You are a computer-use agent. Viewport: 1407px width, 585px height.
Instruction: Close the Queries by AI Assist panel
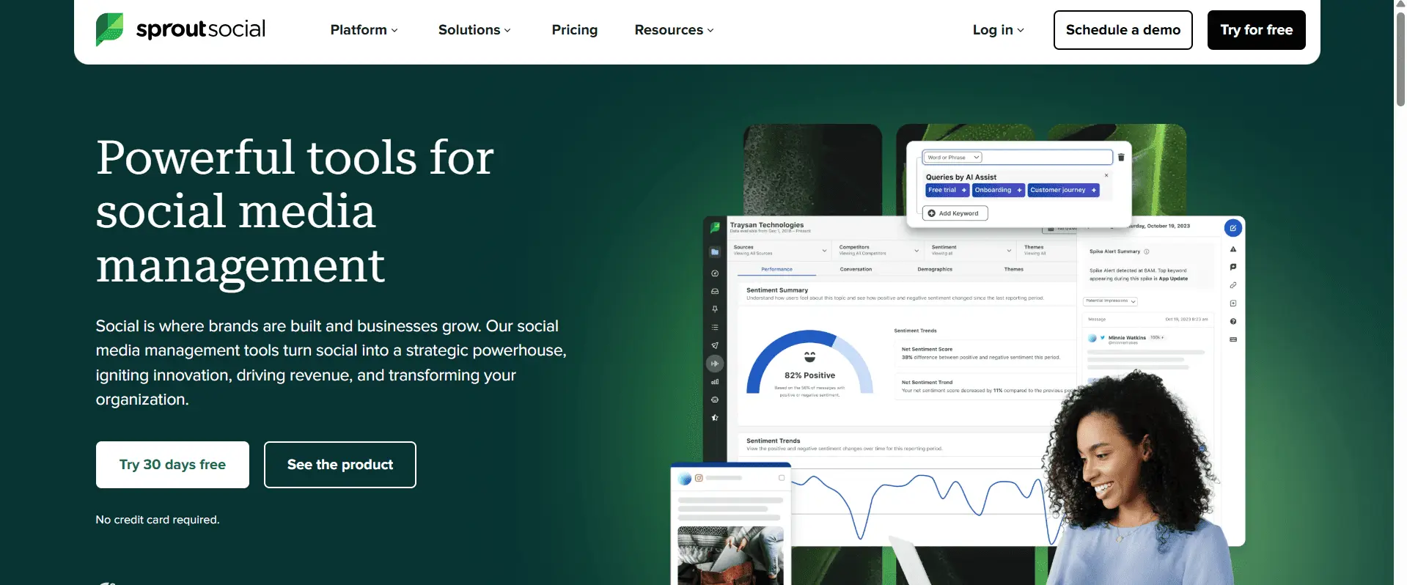[1106, 175]
